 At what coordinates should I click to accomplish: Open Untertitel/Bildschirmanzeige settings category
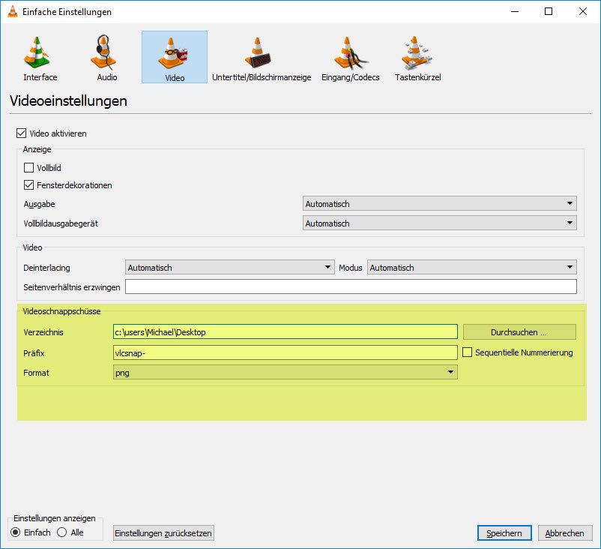(x=262, y=58)
